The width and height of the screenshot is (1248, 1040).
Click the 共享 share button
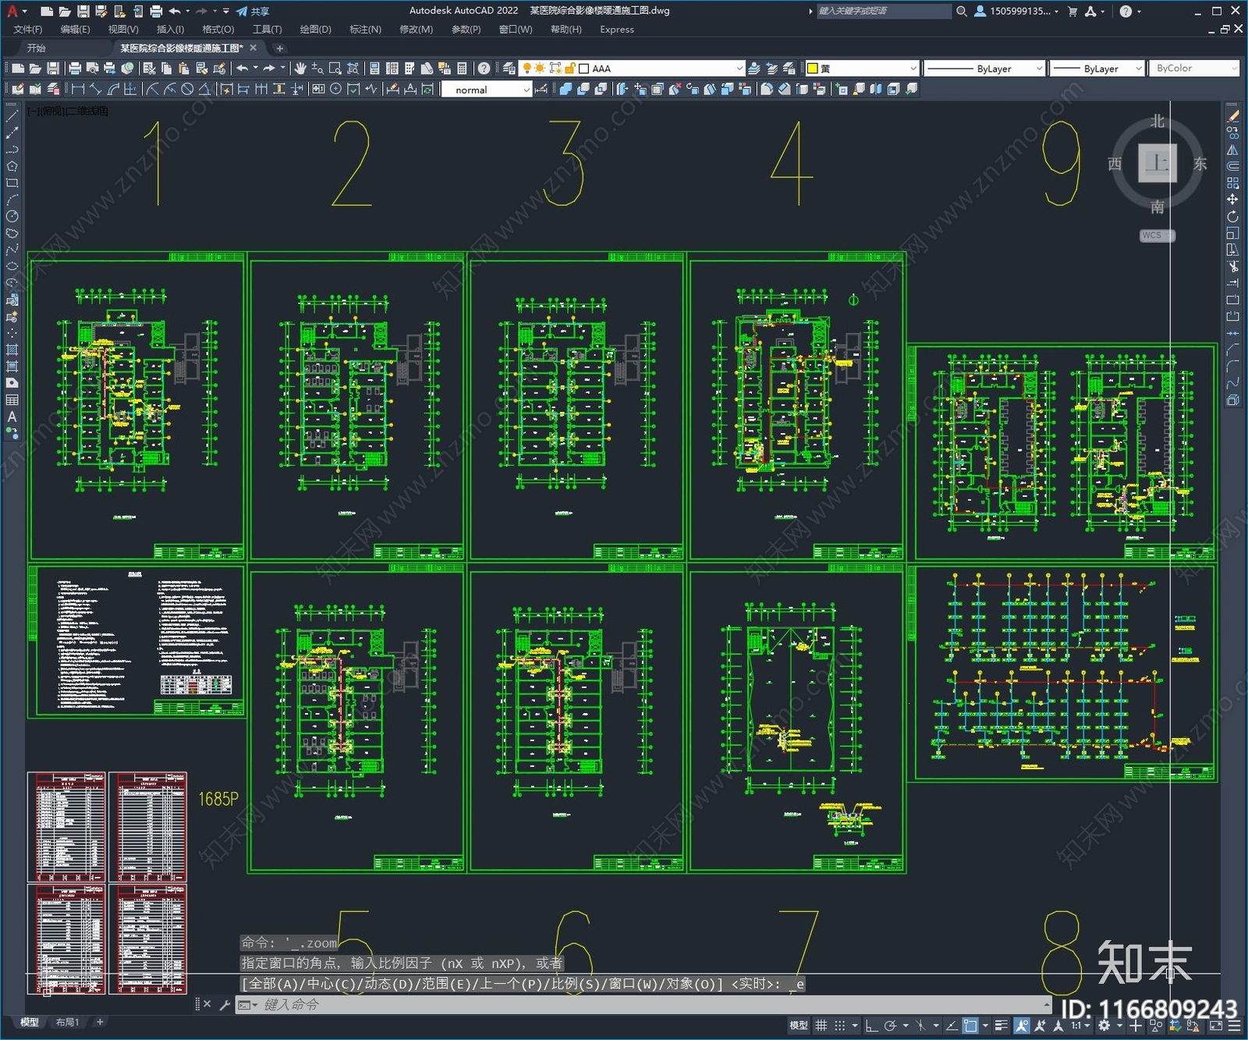253,11
